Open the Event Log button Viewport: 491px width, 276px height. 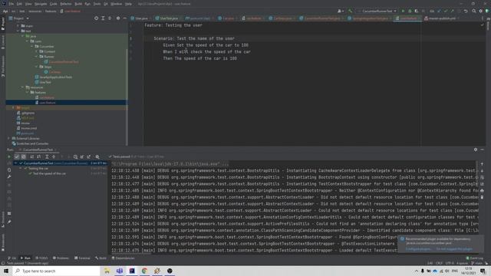pyautogui.click(x=475, y=258)
